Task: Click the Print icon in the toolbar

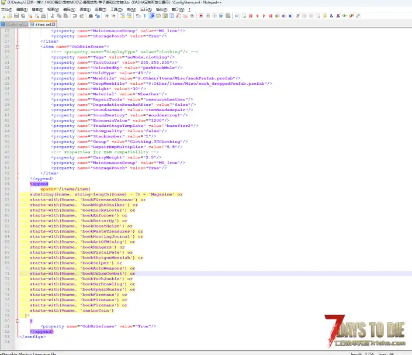Action: pyautogui.click(x=43, y=16)
